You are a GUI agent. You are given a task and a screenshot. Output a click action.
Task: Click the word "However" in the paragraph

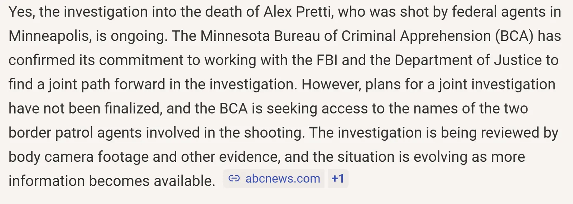[x=331, y=84]
